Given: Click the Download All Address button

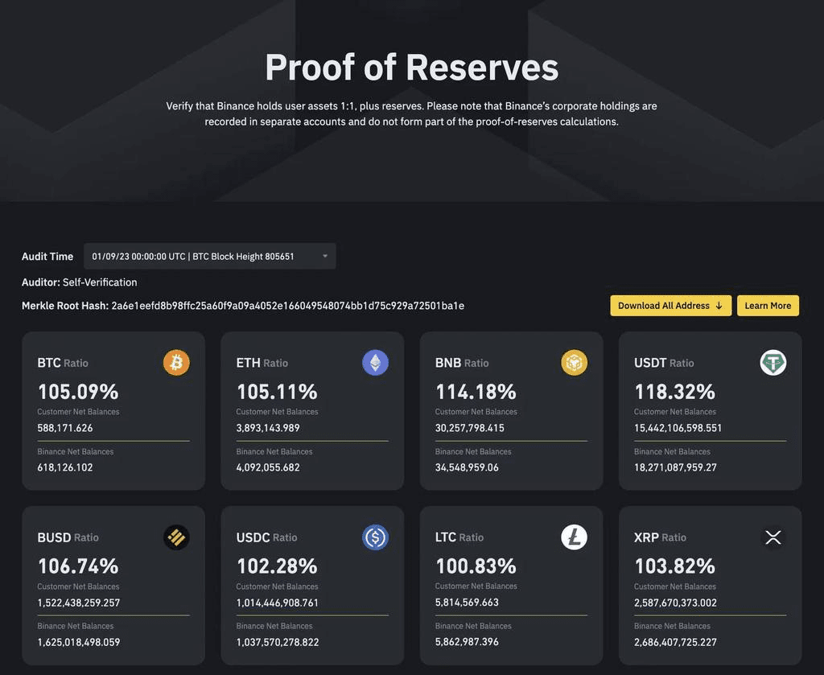Looking at the screenshot, I should coord(670,306).
